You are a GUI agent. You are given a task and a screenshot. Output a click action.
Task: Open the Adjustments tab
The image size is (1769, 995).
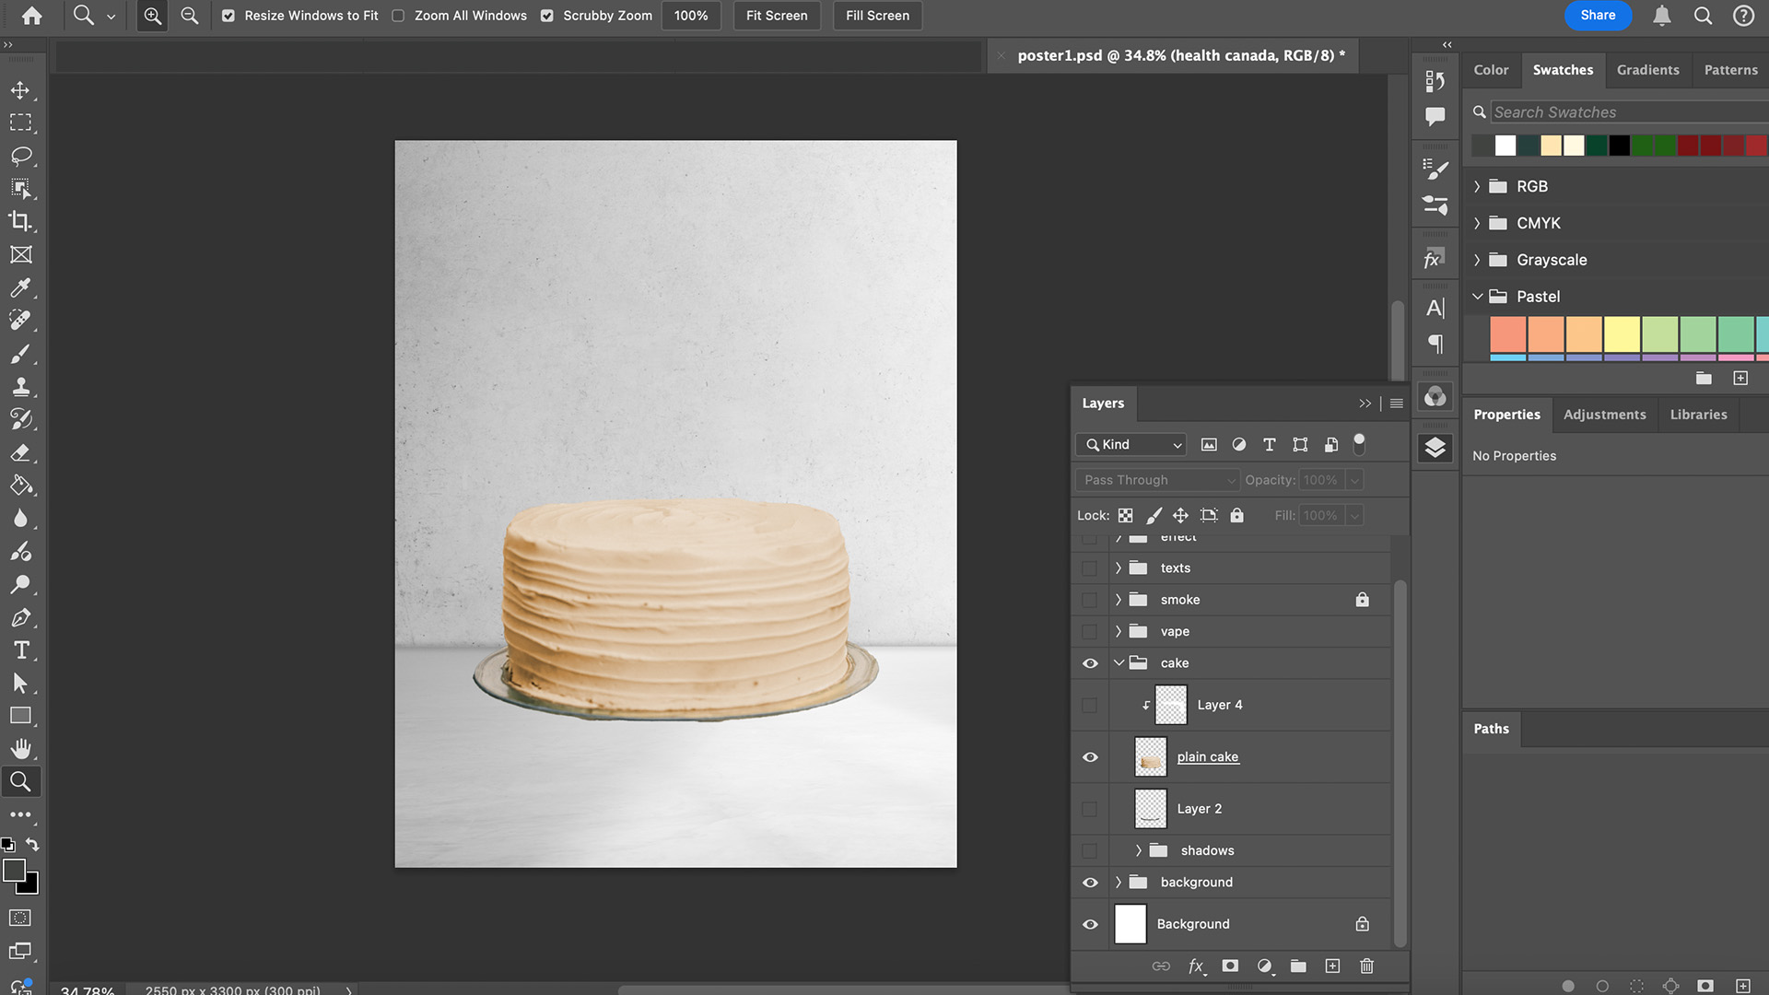coord(1604,415)
